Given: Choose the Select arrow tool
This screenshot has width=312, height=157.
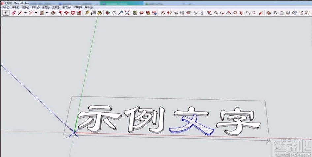Looking at the screenshot, I should [6, 13].
